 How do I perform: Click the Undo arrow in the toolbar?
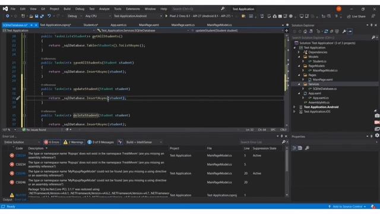click(x=49, y=16)
